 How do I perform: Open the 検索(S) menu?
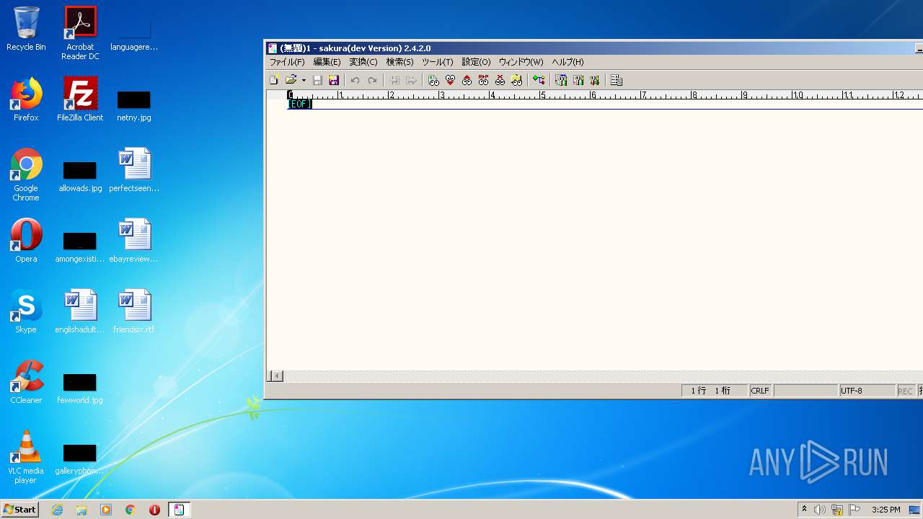coord(399,62)
